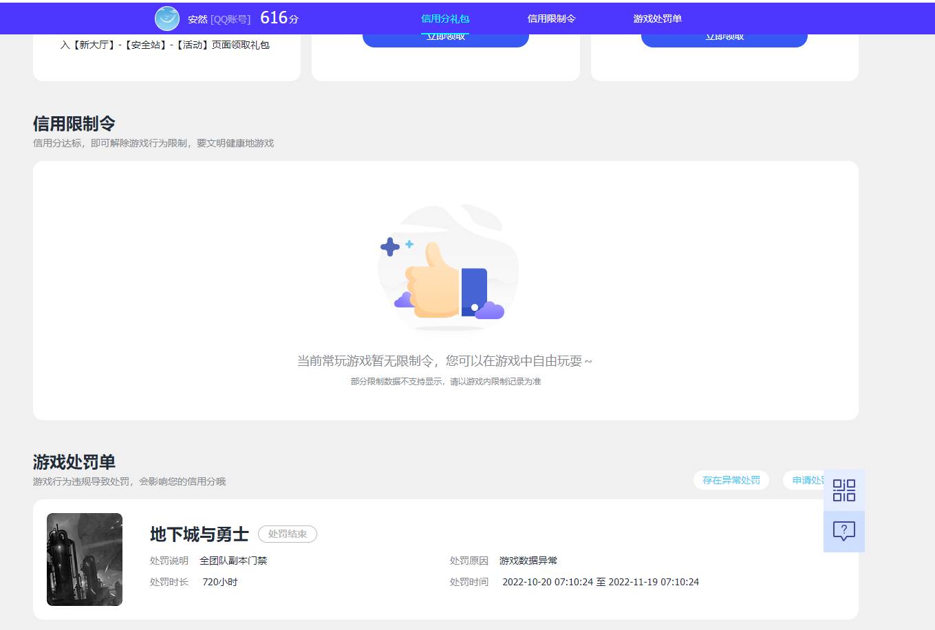
Task: Open the 存在异常处罚 link
Action: click(x=731, y=480)
